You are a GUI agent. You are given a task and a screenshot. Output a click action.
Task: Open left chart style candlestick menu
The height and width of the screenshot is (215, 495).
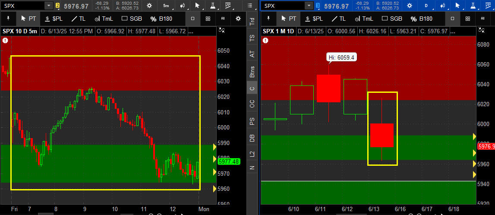[x=182, y=6]
